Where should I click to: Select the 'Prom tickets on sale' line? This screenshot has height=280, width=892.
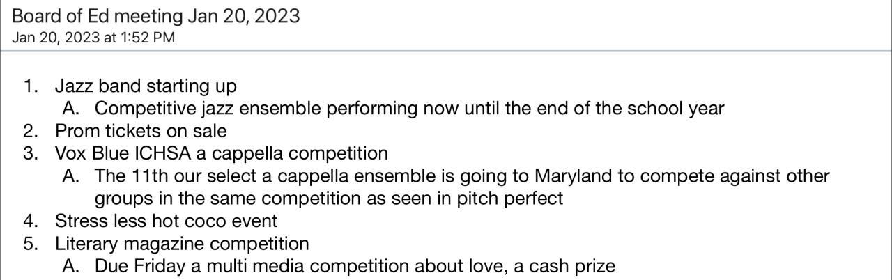pos(141,131)
